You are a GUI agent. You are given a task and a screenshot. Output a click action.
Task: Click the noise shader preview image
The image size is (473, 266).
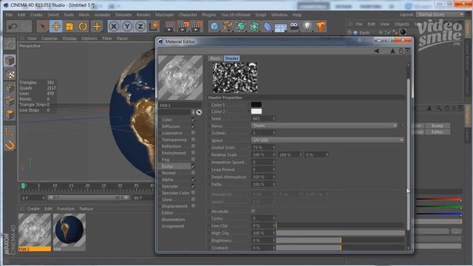tap(235, 78)
